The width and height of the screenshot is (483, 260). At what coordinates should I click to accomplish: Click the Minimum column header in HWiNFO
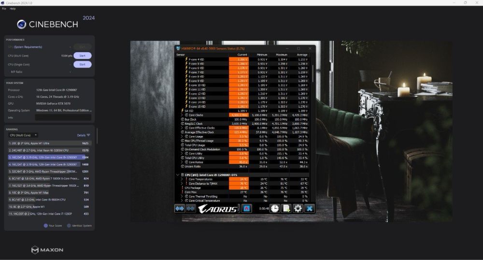[262, 55]
